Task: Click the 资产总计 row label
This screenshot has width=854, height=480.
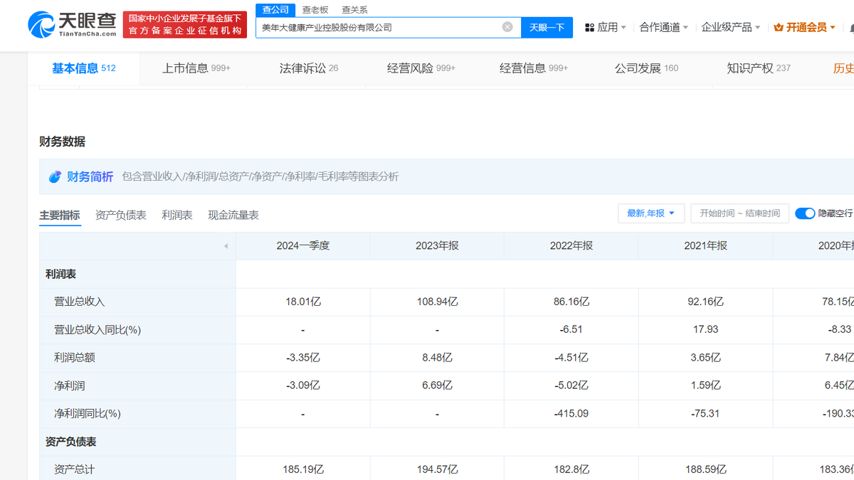Action: [x=74, y=469]
